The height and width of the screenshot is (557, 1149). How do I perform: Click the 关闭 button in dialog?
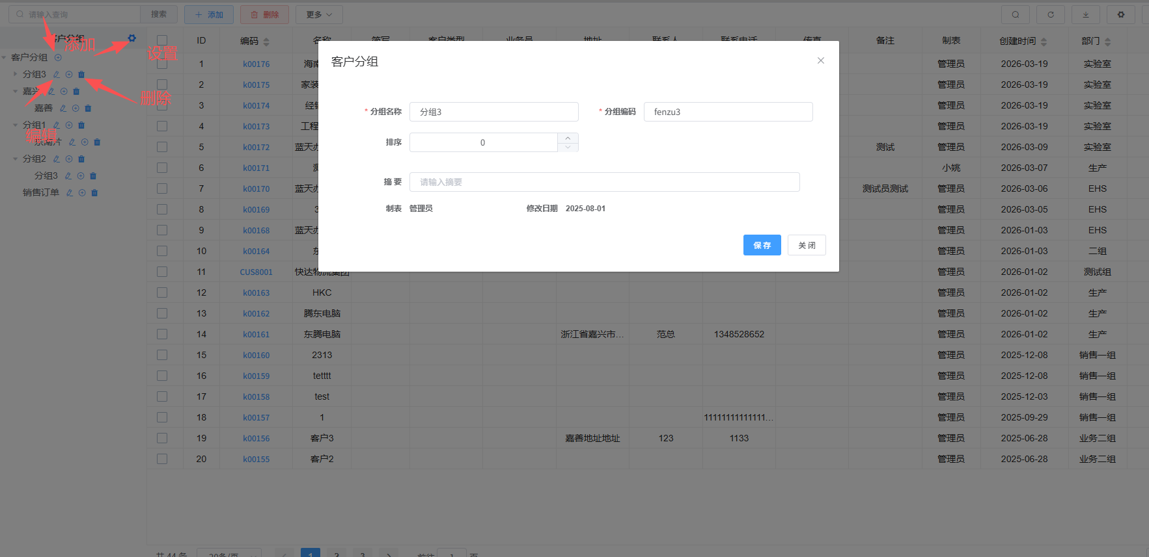[807, 245]
